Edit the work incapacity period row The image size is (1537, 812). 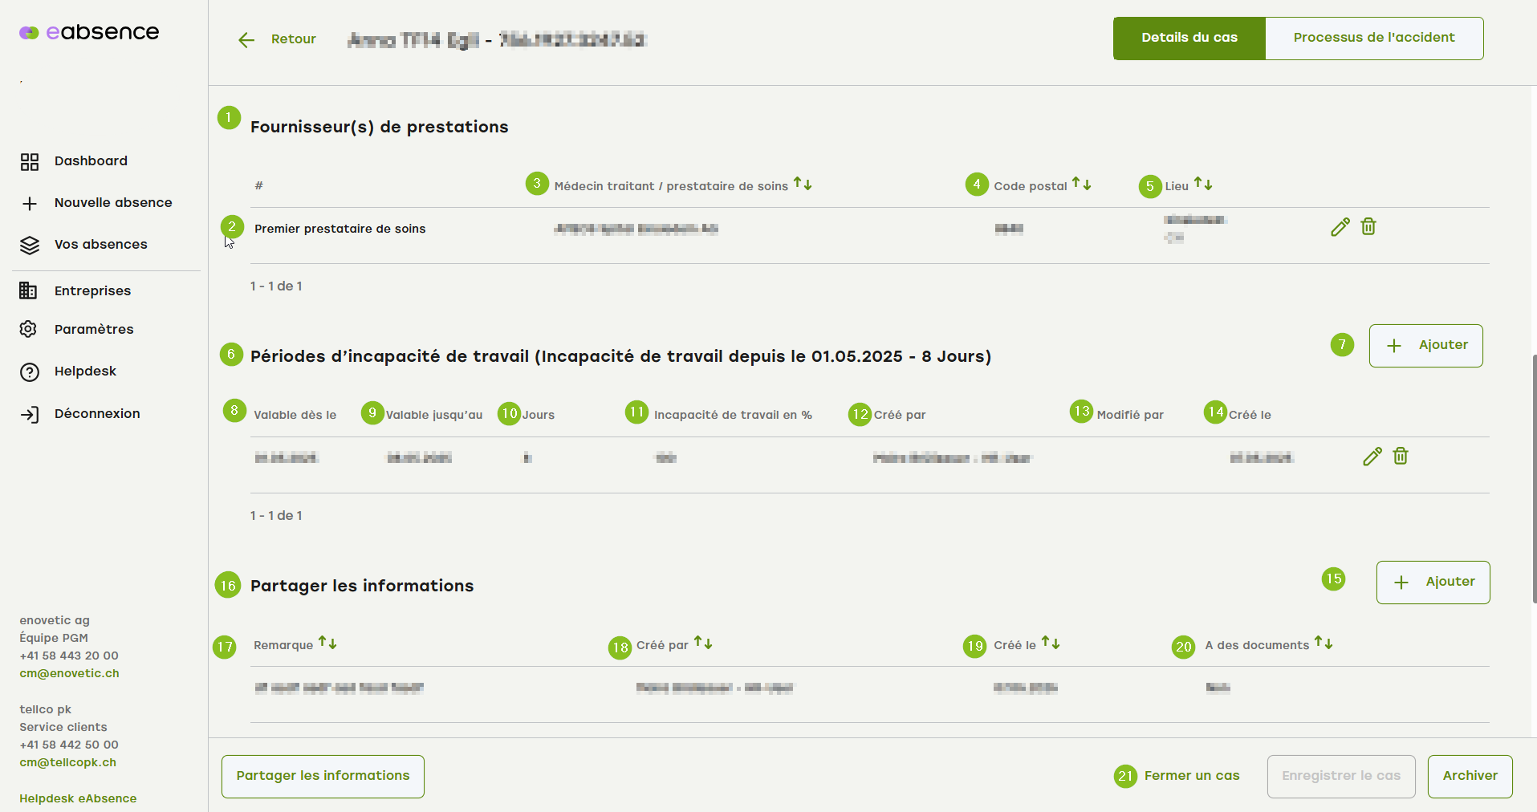(x=1372, y=457)
